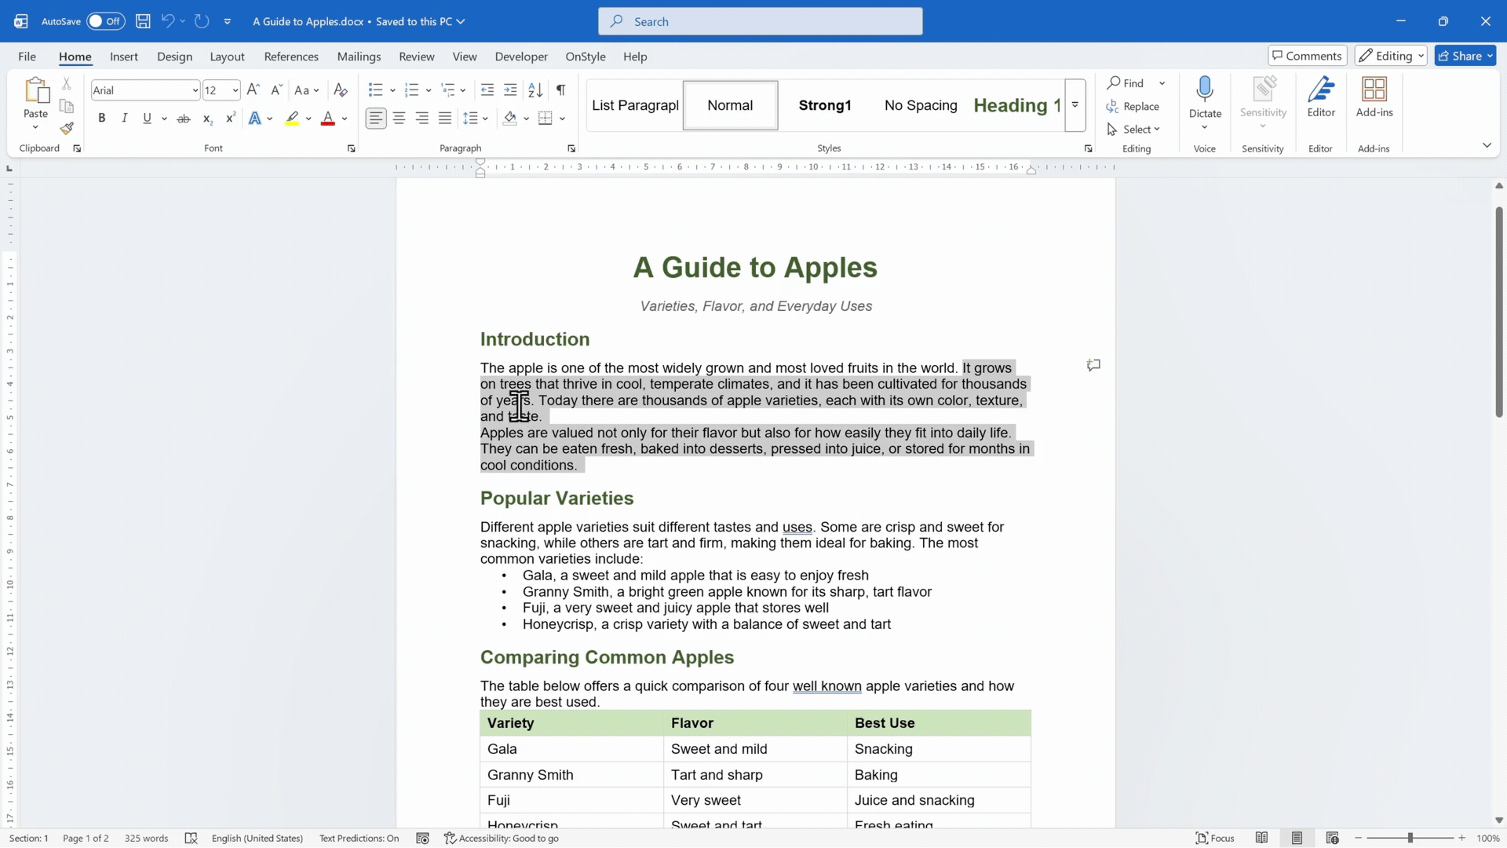Click the Clear All Formatting icon
Image resolution: width=1507 pixels, height=848 pixels.
pos(341,90)
